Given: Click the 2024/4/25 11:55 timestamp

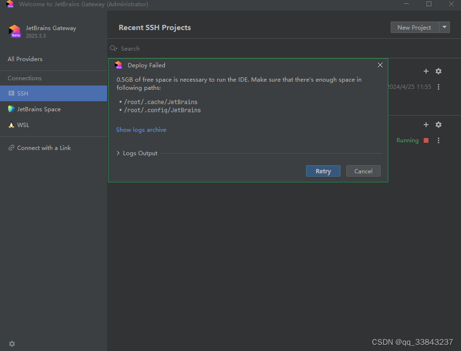Looking at the screenshot, I should click(409, 87).
